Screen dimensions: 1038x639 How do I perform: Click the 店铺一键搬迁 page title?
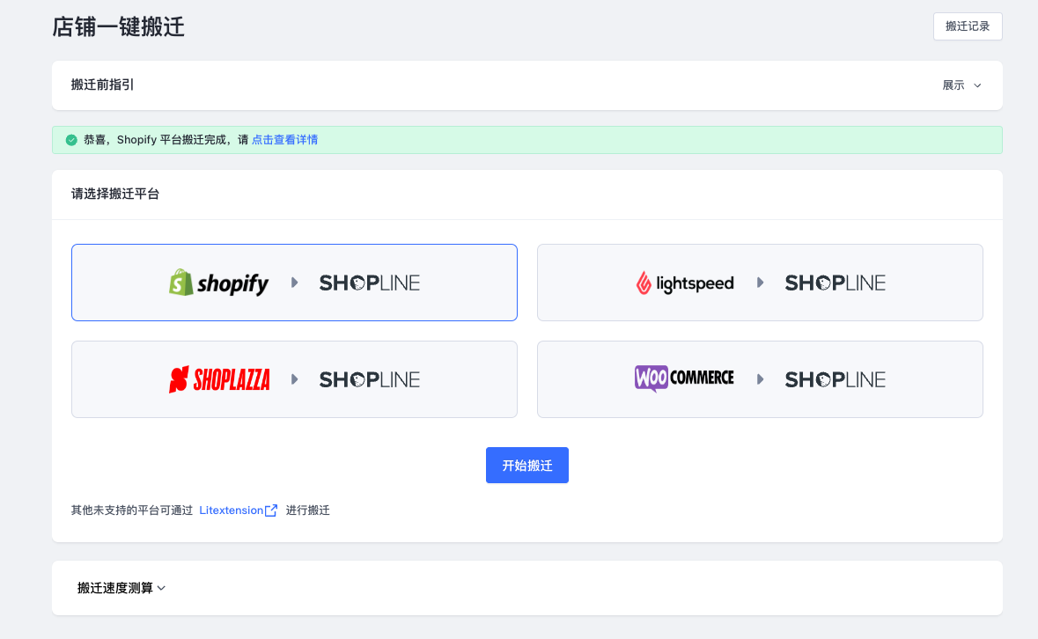(x=119, y=26)
